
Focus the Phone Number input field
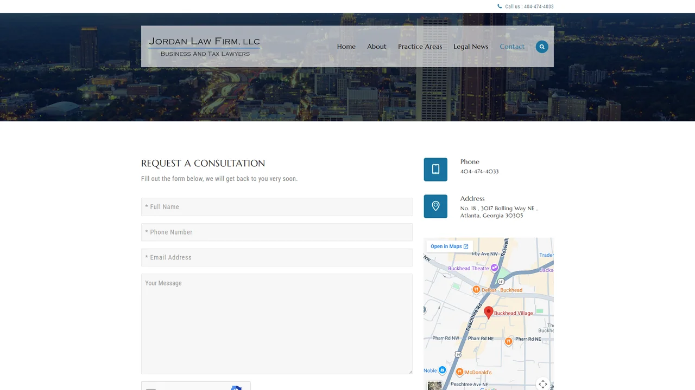coord(277,232)
